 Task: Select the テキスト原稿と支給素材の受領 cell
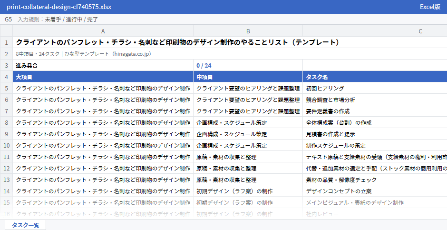[375, 157]
